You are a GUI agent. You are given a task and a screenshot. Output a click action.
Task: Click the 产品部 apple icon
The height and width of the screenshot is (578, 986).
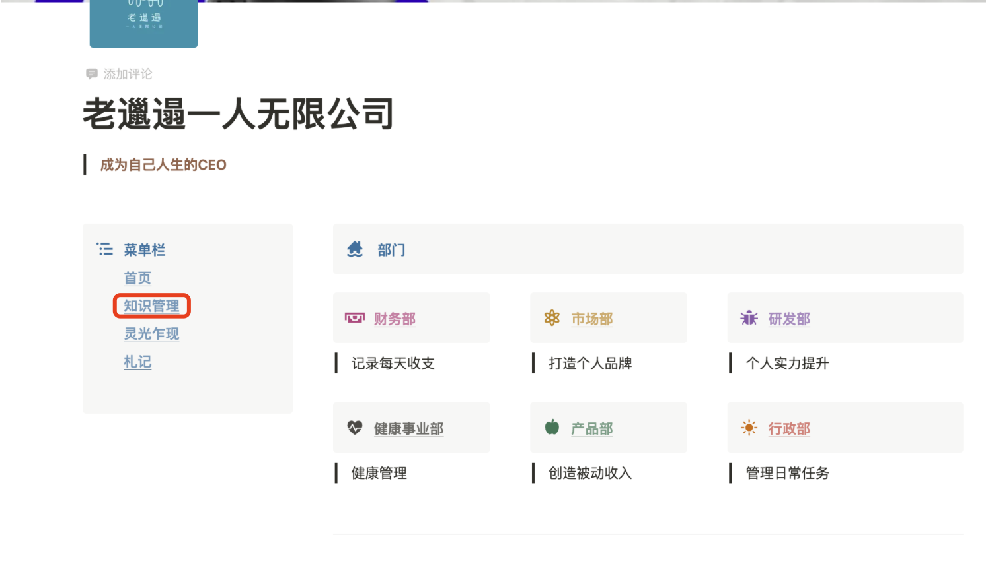coord(552,427)
